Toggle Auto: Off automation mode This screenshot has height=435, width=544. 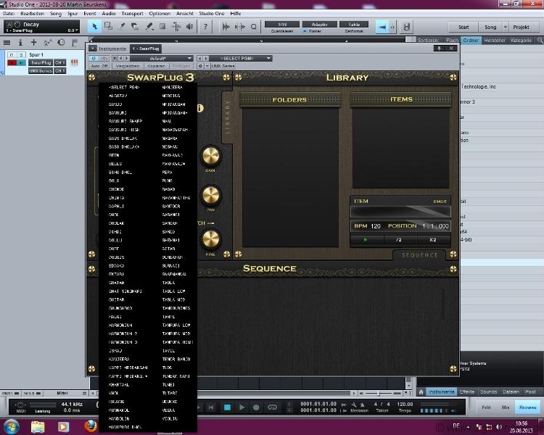click(x=99, y=66)
